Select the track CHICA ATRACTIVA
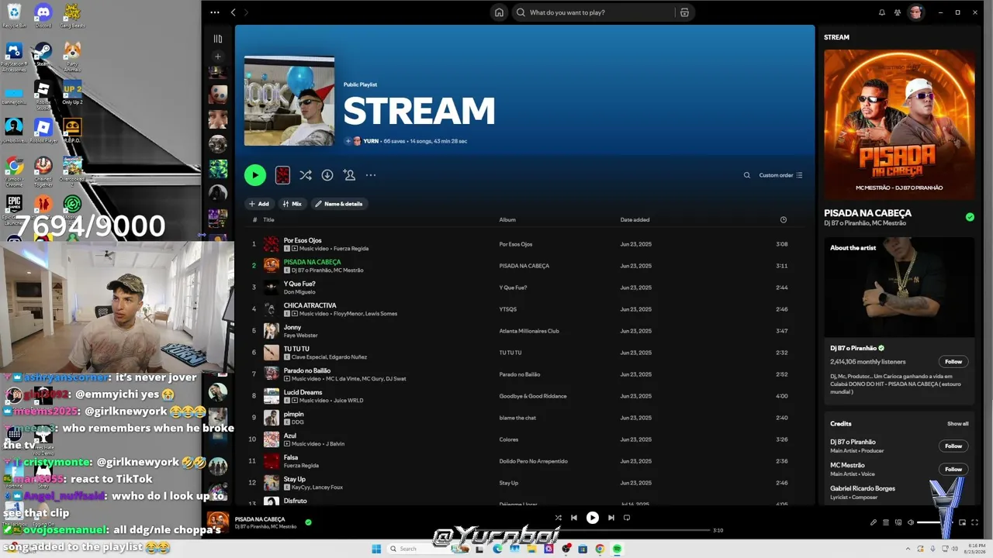 310,305
